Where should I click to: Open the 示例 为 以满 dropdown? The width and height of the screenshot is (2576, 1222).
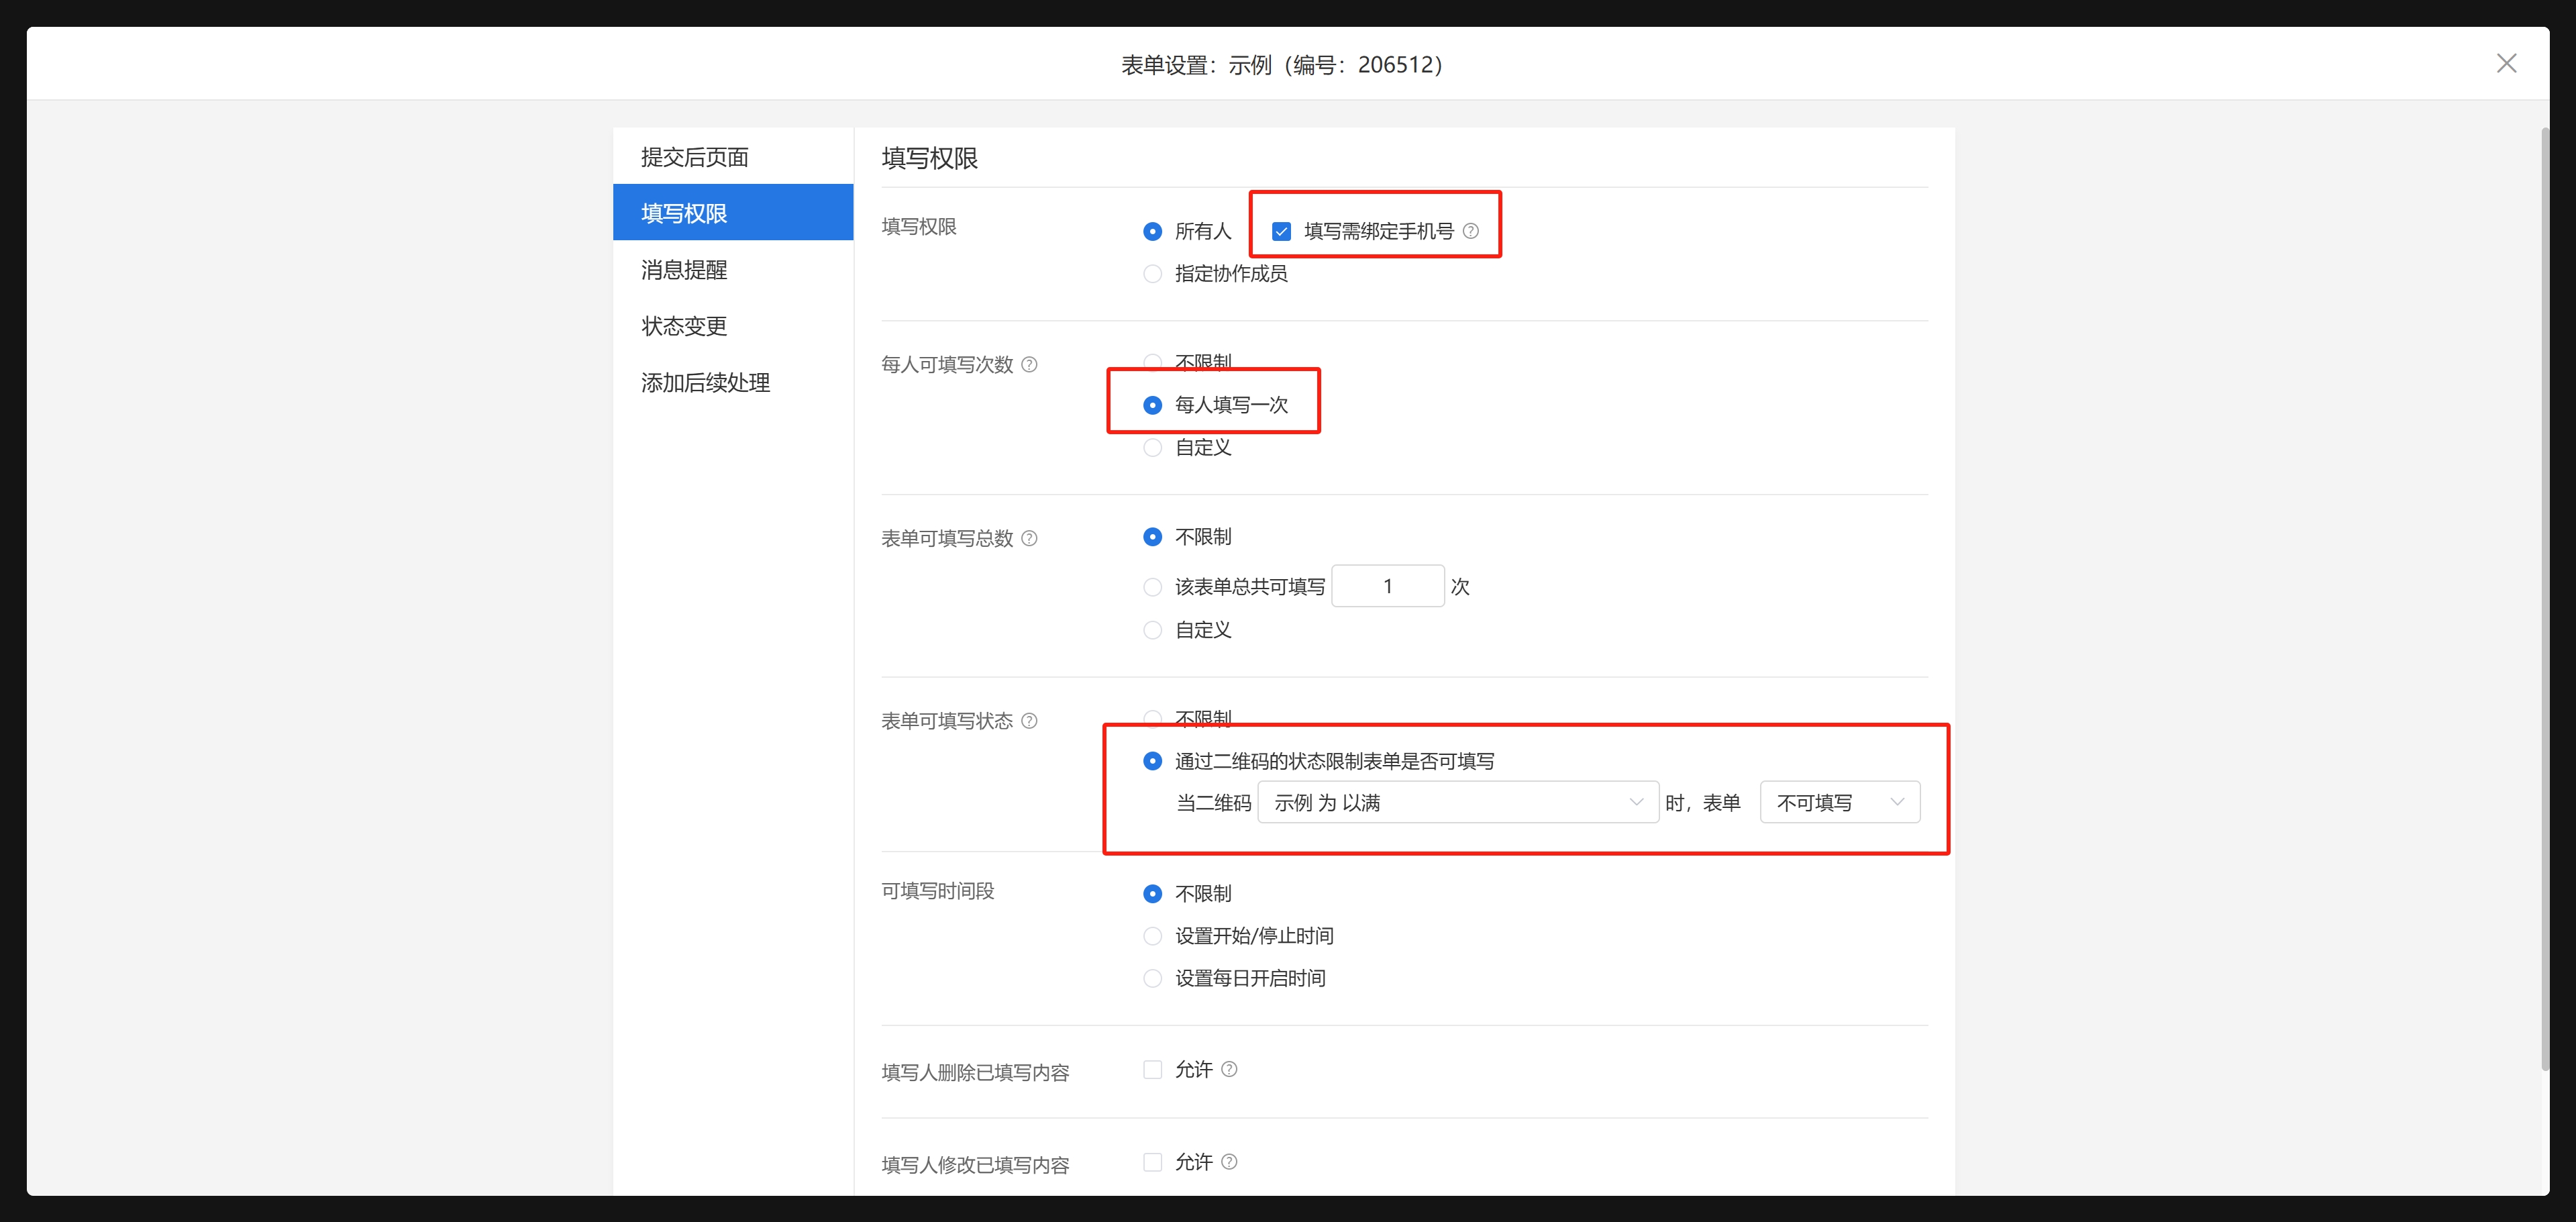click(1458, 802)
